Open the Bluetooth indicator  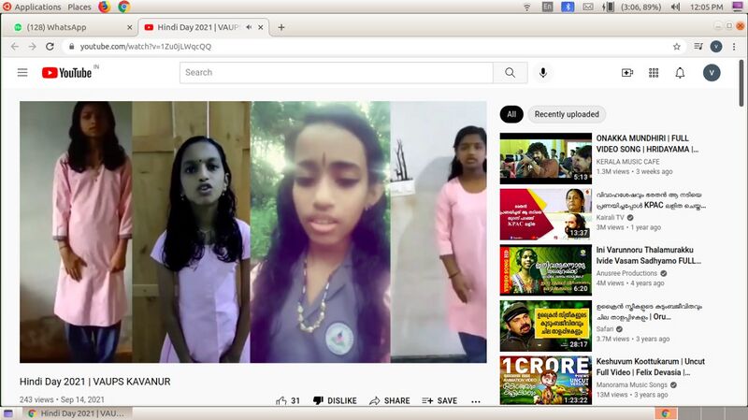(x=568, y=7)
